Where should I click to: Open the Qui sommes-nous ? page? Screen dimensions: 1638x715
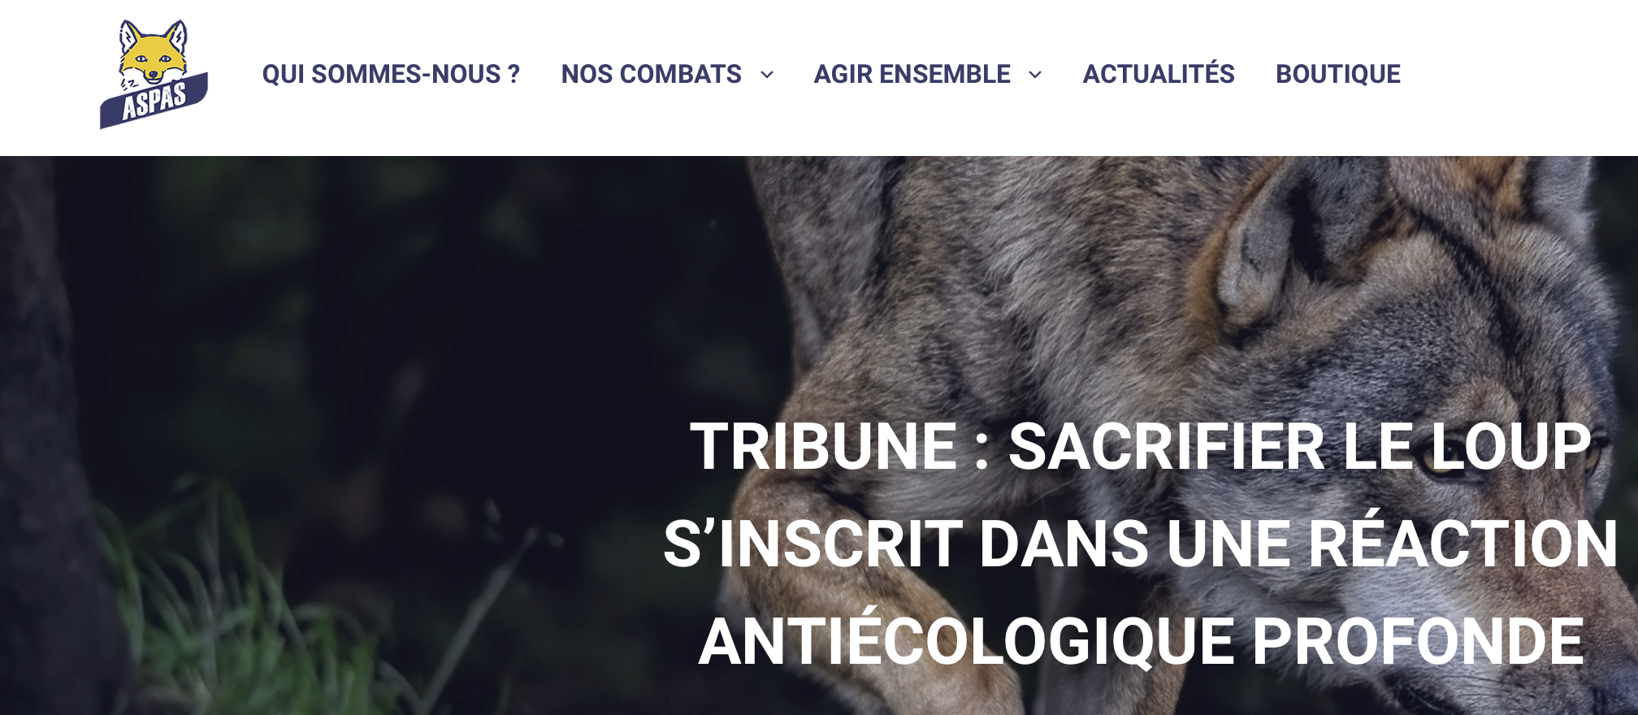click(391, 74)
